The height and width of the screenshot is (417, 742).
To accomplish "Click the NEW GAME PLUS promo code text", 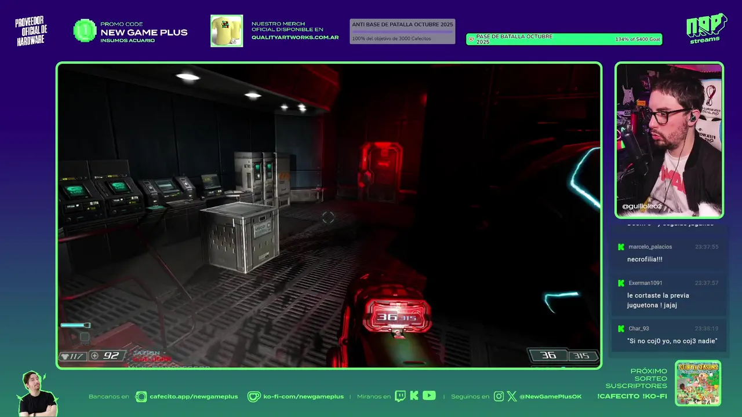I will [x=144, y=32].
